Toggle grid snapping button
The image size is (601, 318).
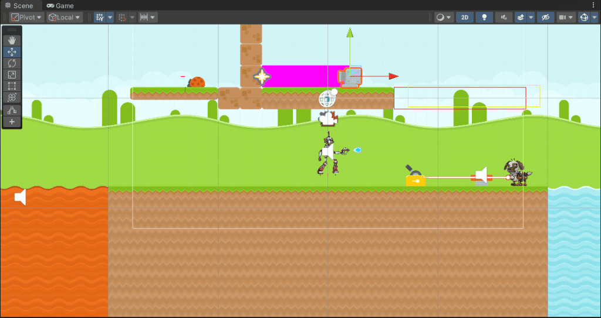click(x=122, y=17)
